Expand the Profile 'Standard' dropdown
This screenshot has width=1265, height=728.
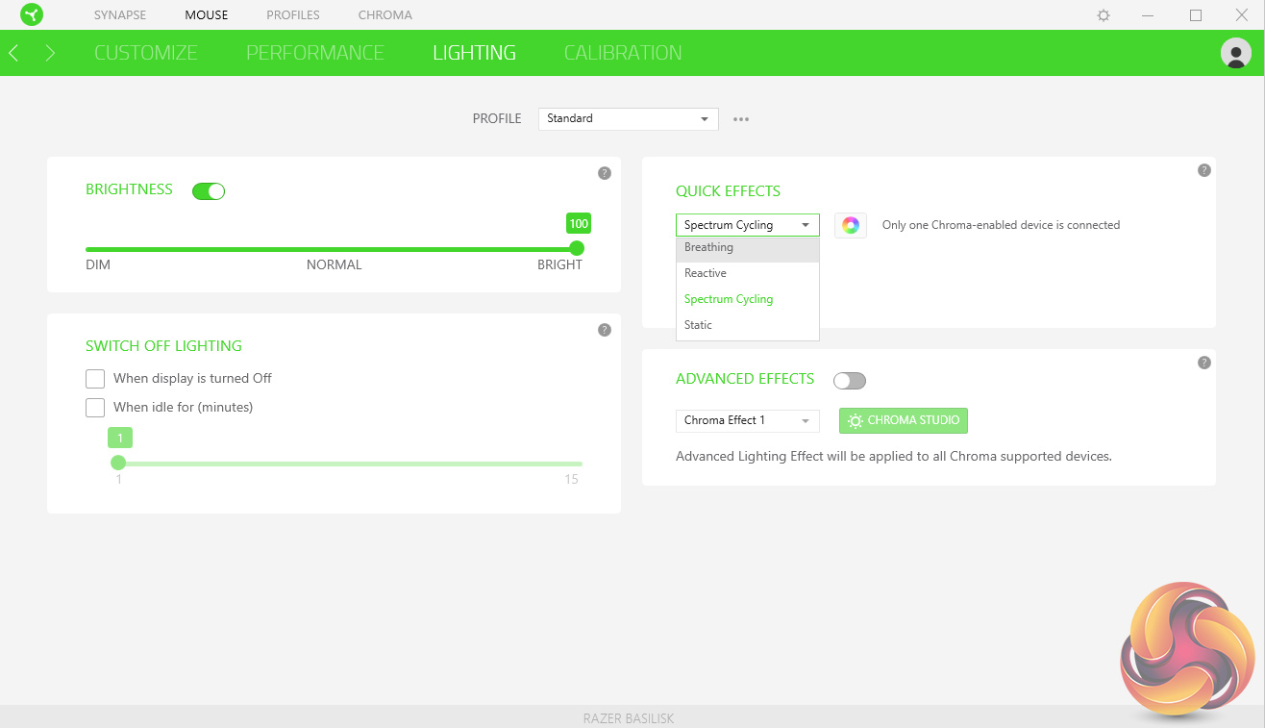pyautogui.click(x=628, y=118)
